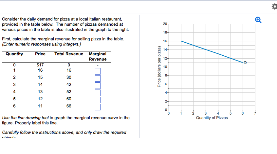Viewport: 277px width, 154px height.
Task: Click the Marginal Revenue column header
Action: point(98,57)
